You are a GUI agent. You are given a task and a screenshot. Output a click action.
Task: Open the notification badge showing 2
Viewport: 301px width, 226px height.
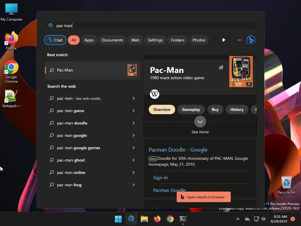click(x=293, y=219)
